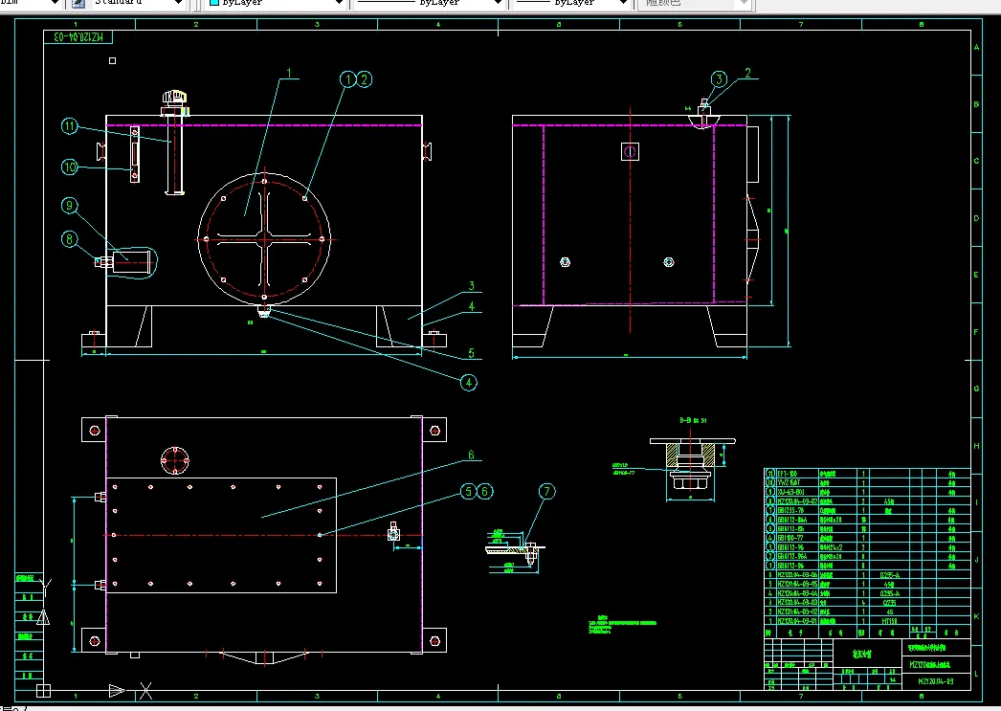1001x711 pixels.
Task: Click the YWZ-150T row in parts list
Action: [867, 482]
